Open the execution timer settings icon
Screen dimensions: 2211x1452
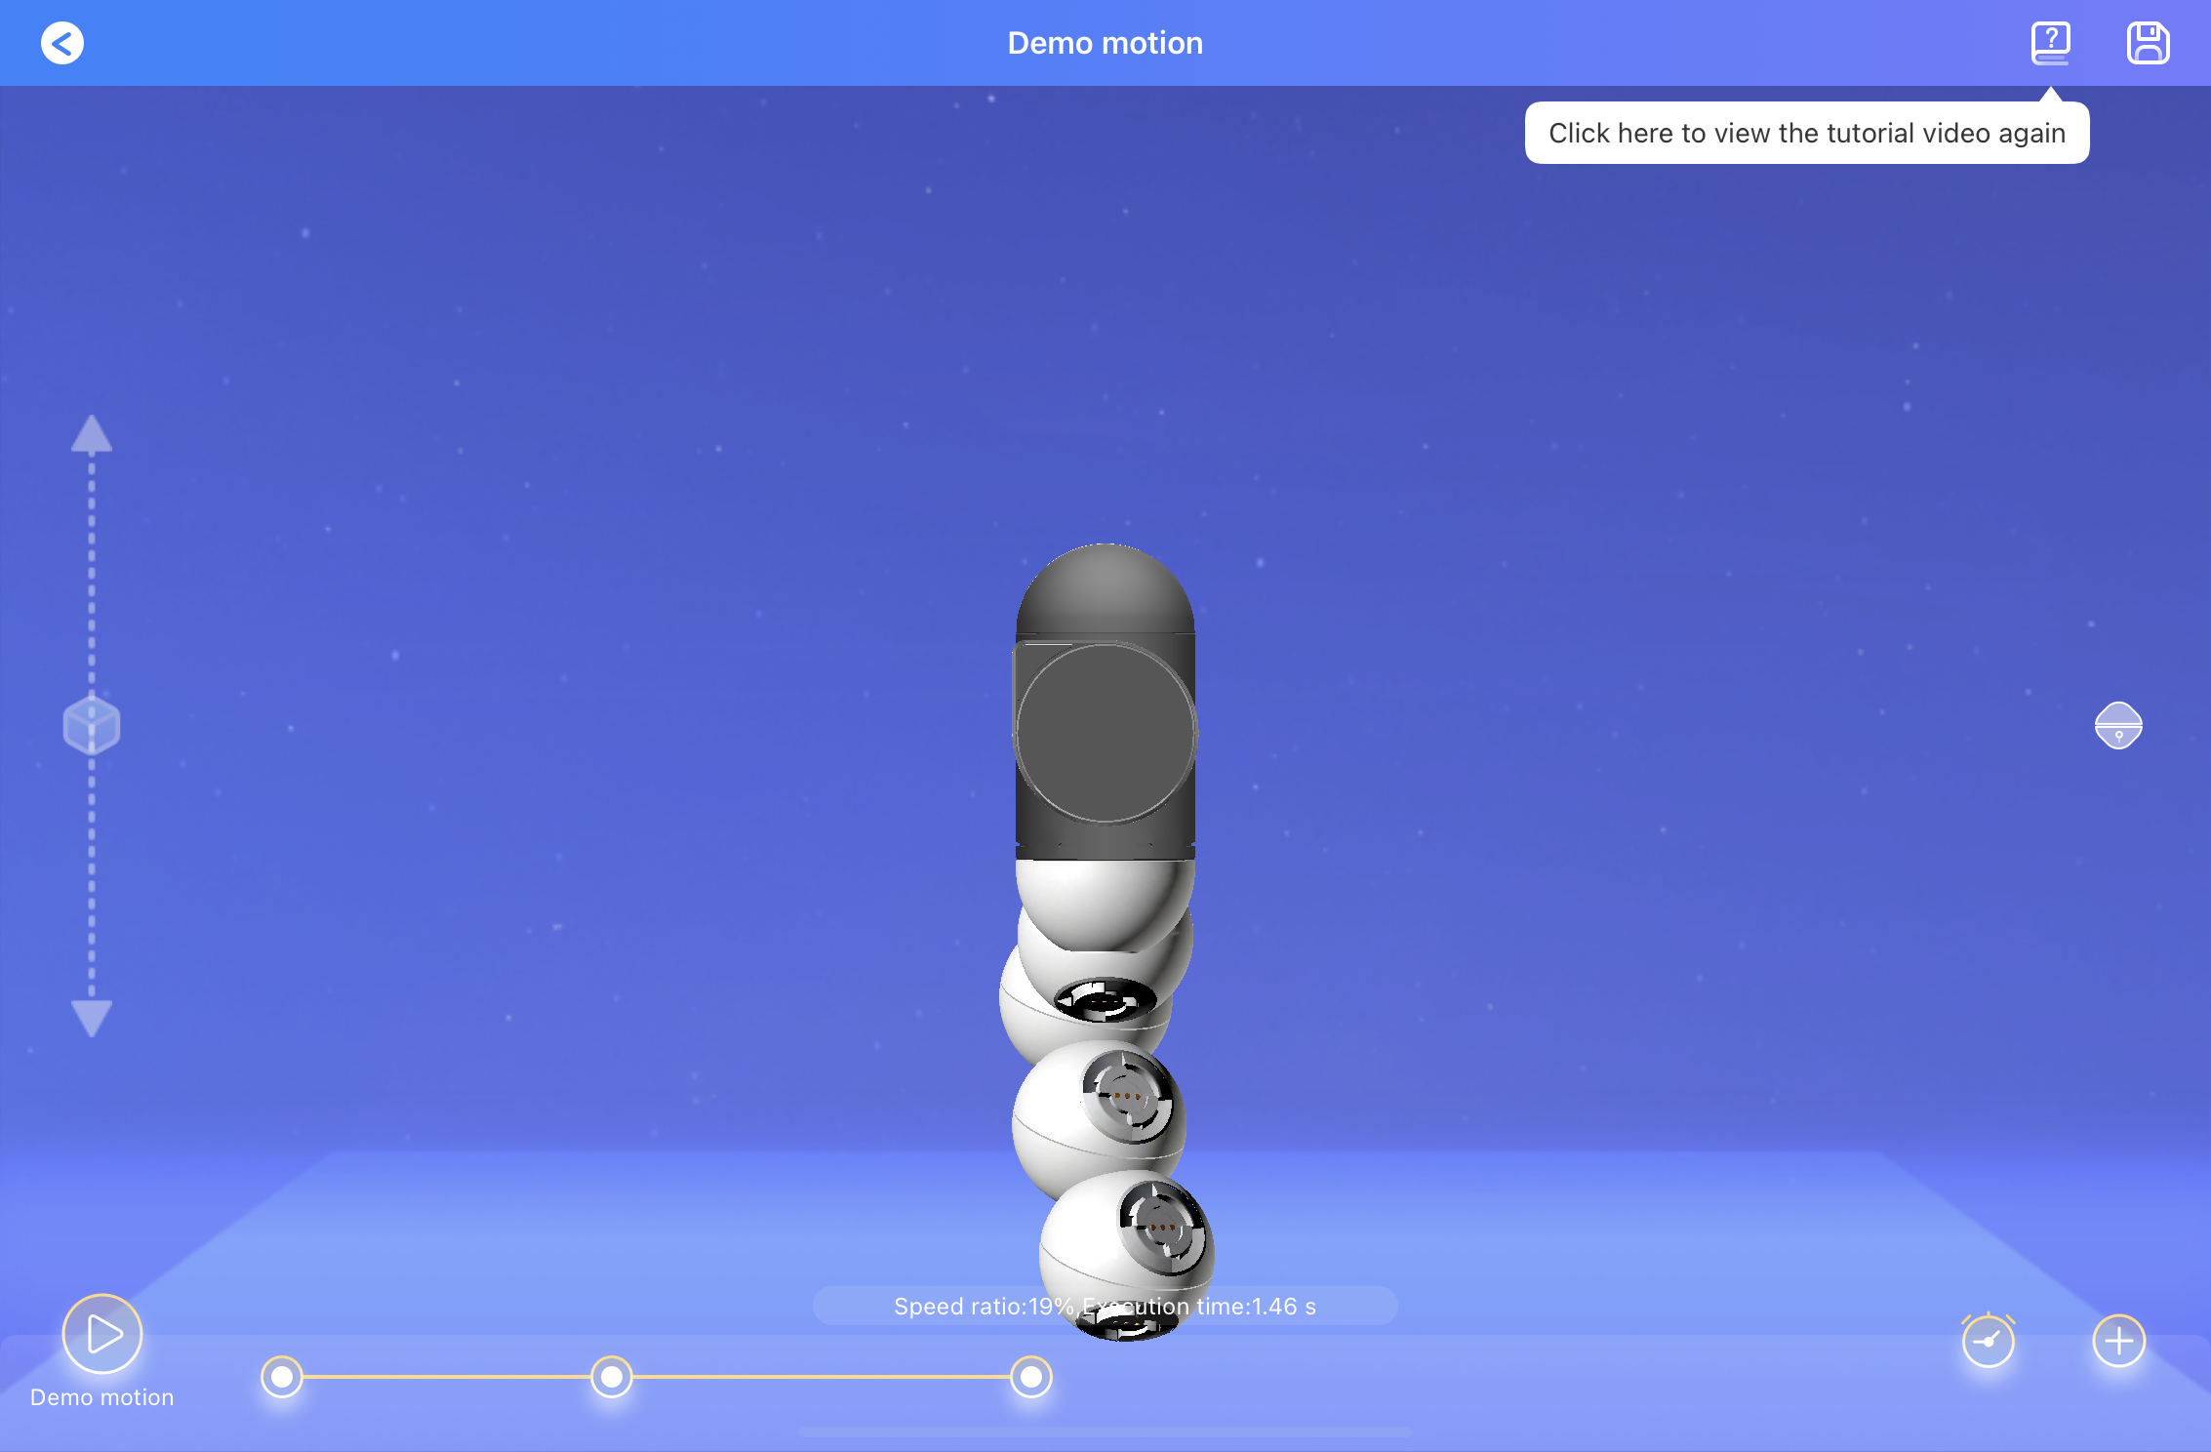(1989, 1342)
